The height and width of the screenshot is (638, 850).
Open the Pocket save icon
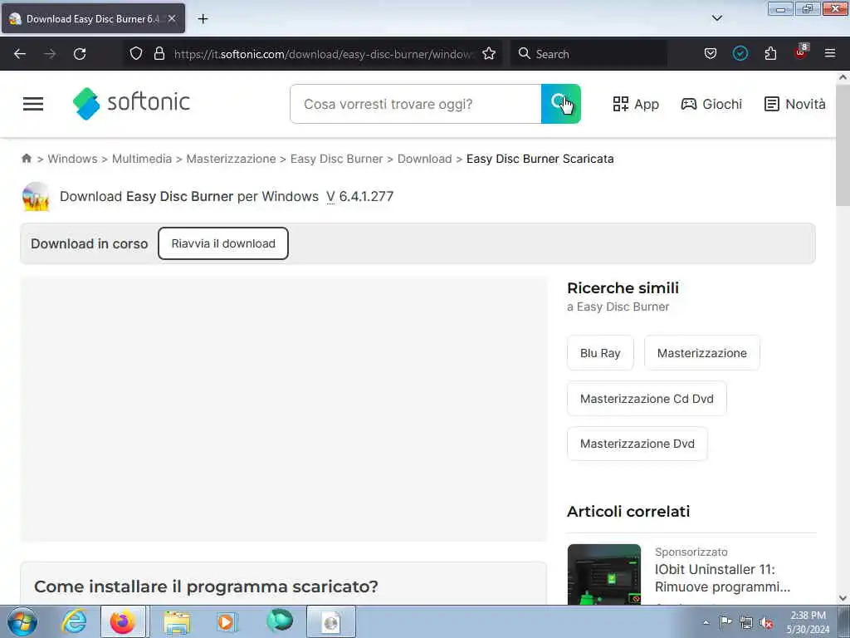[x=711, y=53]
